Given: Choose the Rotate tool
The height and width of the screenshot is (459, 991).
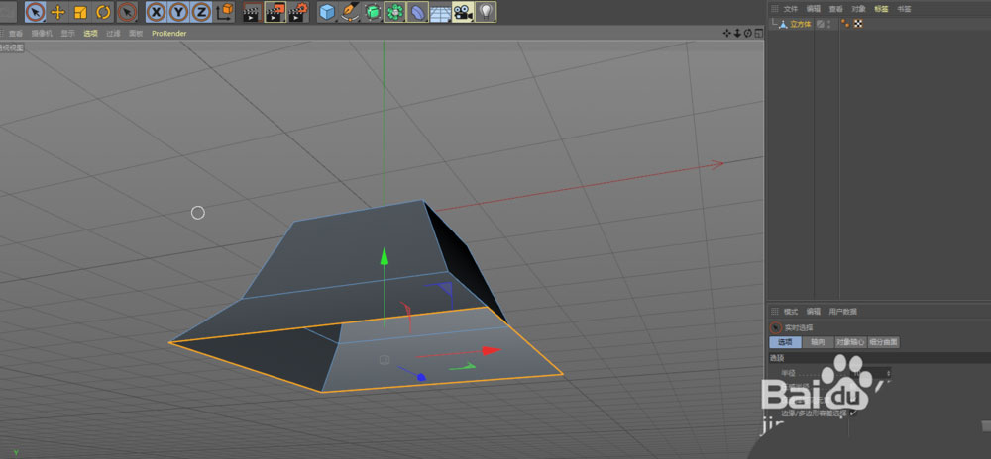Looking at the screenshot, I should [x=103, y=12].
